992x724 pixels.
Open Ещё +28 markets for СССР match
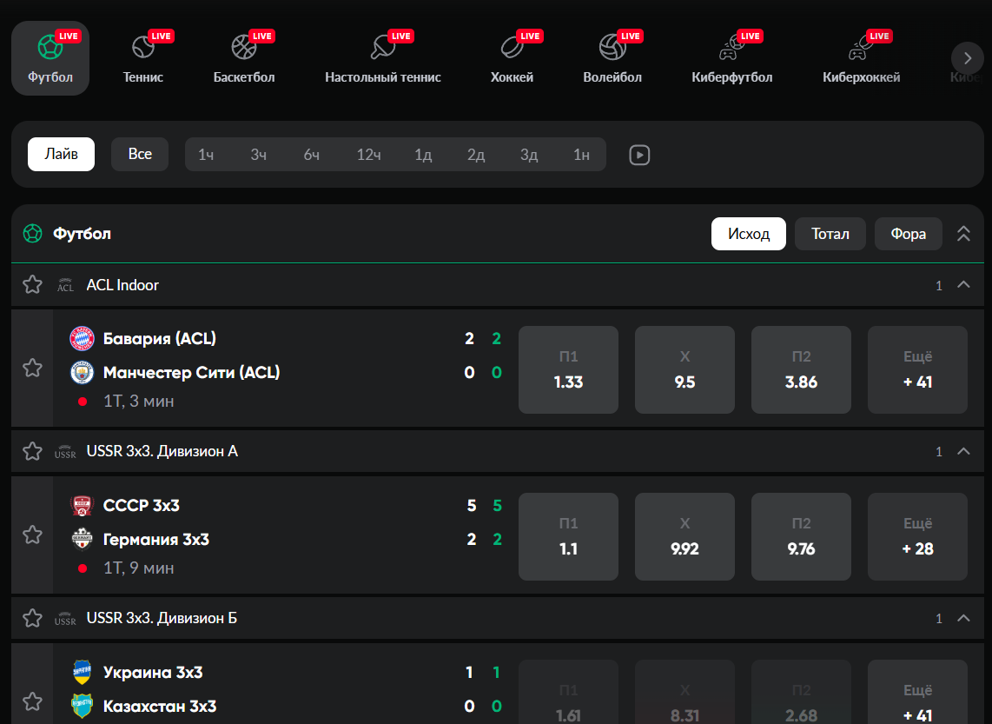(917, 536)
